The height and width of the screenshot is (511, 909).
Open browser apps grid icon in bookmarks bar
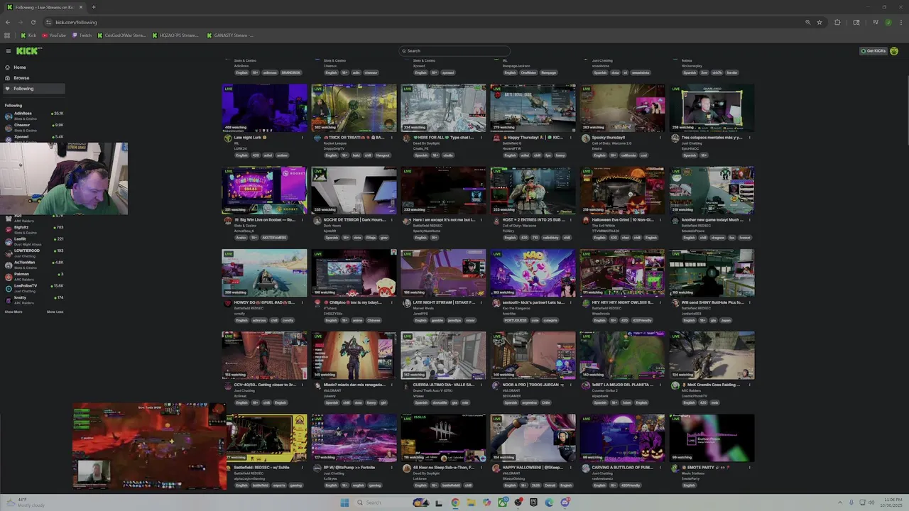point(7,35)
